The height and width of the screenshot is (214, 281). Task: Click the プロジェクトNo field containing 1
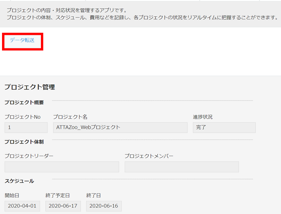point(26,127)
